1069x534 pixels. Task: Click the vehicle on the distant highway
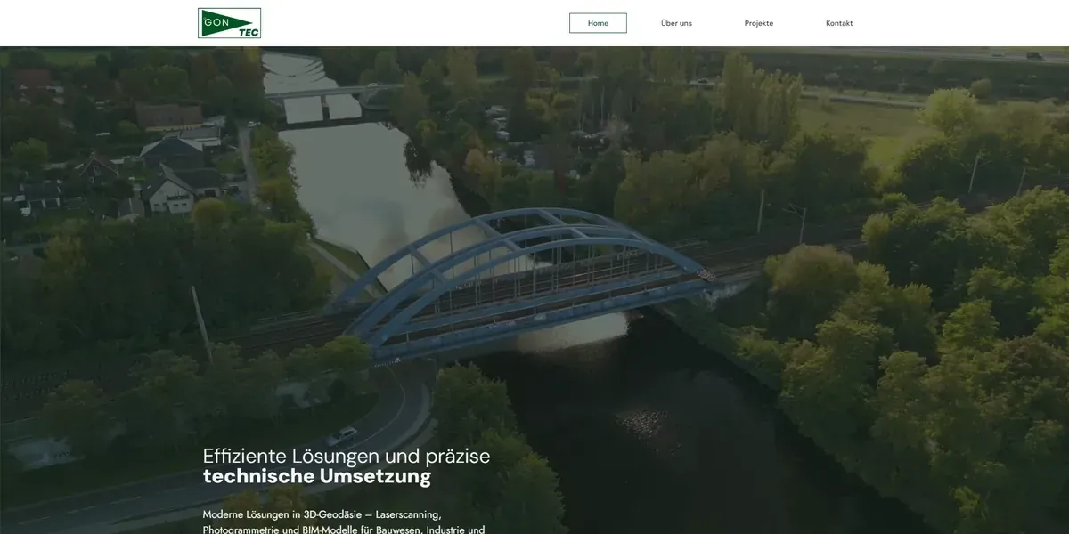(1033, 55)
